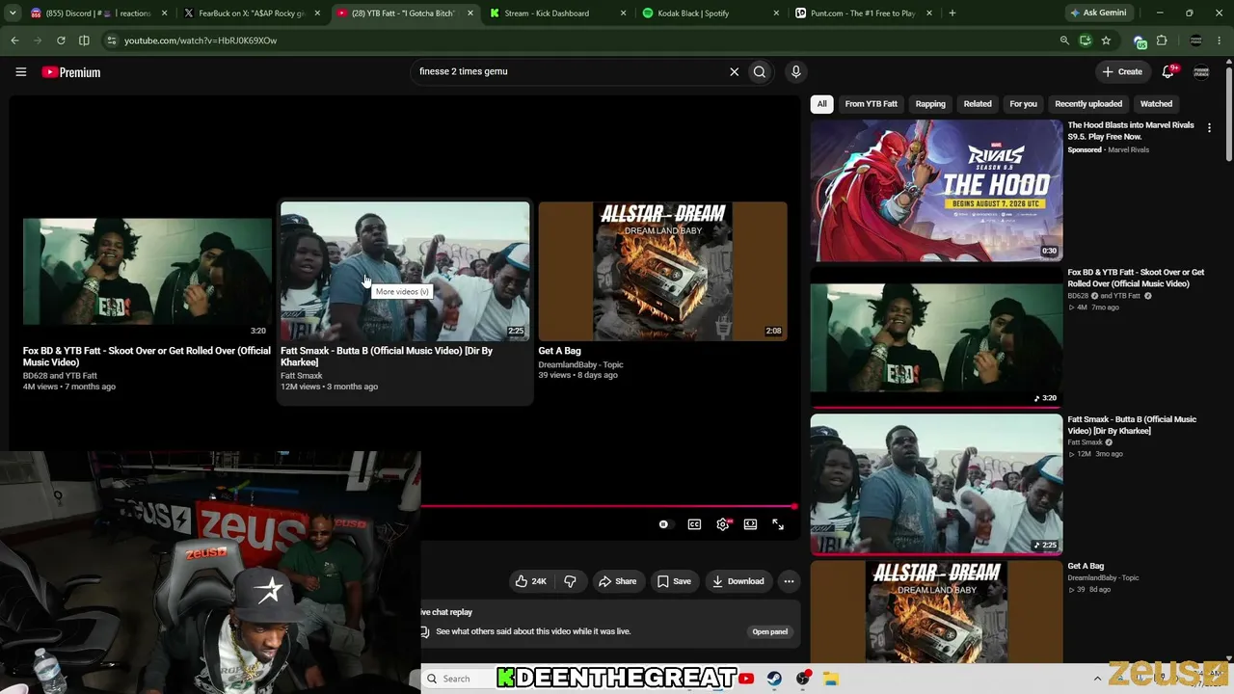
Task: Open Steam from the taskbar
Action: click(x=774, y=679)
